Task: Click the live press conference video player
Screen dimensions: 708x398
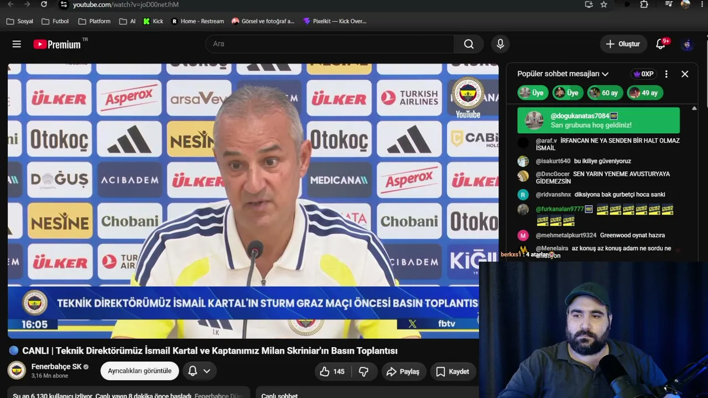Action: coord(253,201)
